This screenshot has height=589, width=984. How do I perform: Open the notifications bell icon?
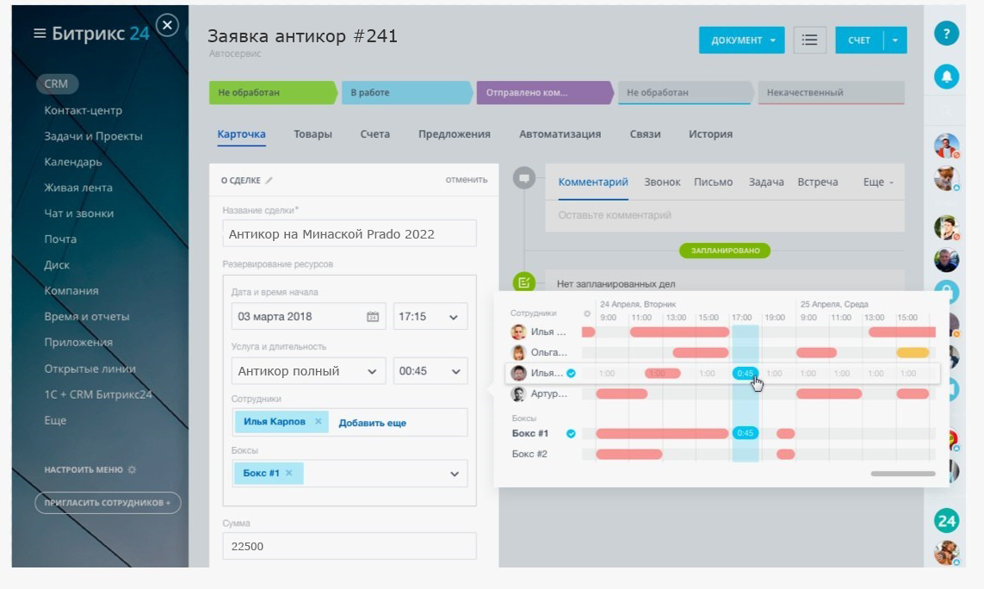tap(946, 77)
